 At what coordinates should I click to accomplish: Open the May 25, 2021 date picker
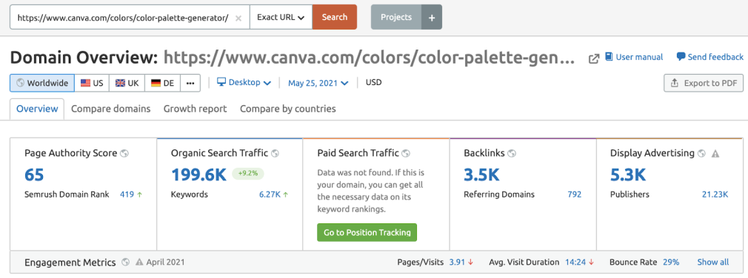coord(318,83)
